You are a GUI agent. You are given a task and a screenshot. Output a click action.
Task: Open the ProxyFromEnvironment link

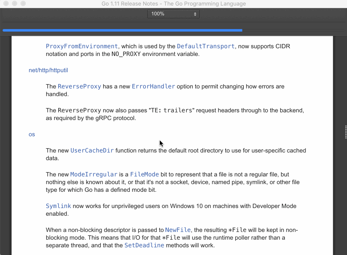82,46
